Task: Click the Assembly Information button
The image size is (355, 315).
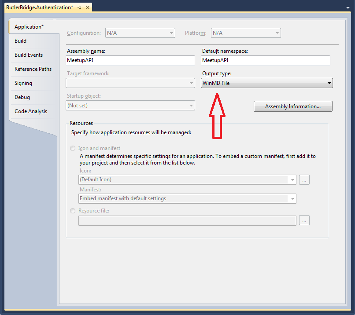Action: coord(293,106)
